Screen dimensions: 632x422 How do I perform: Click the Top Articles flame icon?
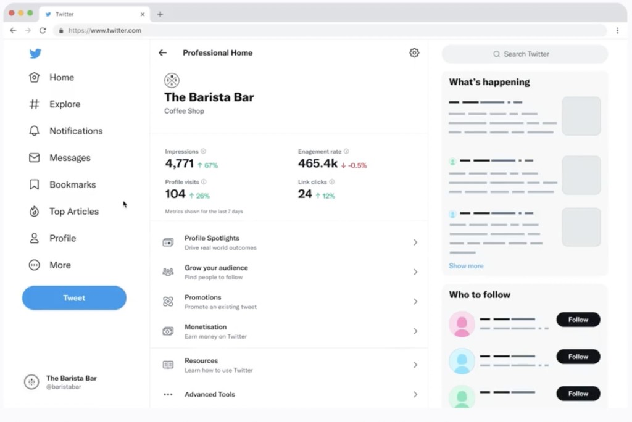pos(35,211)
